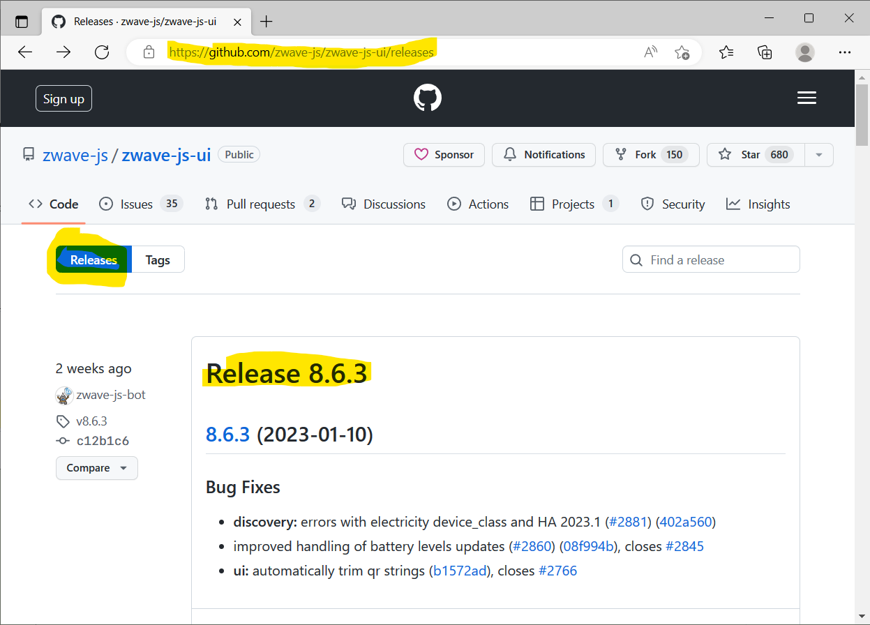Switch to the Pull requests tab
870x625 pixels.
260,204
